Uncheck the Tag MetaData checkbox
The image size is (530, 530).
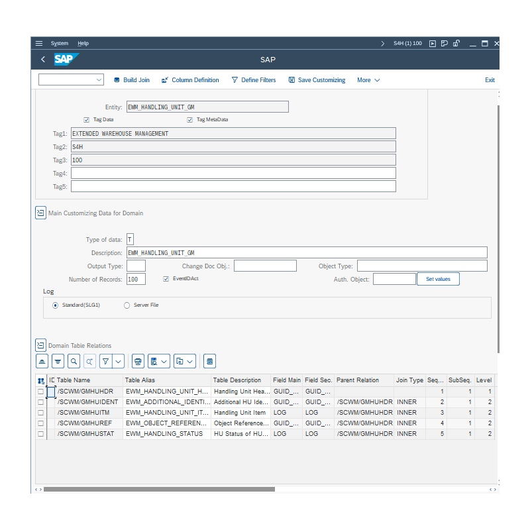pos(190,120)
